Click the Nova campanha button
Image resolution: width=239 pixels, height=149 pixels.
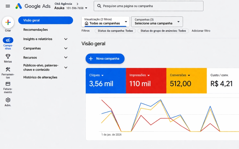click(x=105, y=58)
